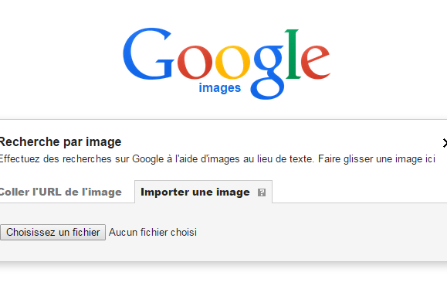
Task: Switch to Coller l'URL de l'image tab
Action: [60, 192]
